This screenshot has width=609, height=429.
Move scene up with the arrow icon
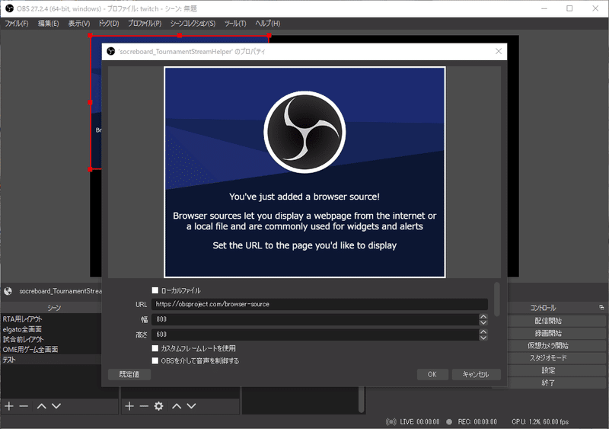(42, 406)
